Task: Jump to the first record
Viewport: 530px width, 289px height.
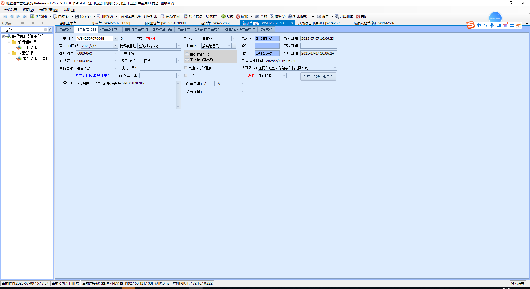Action: tap(5, 17)
